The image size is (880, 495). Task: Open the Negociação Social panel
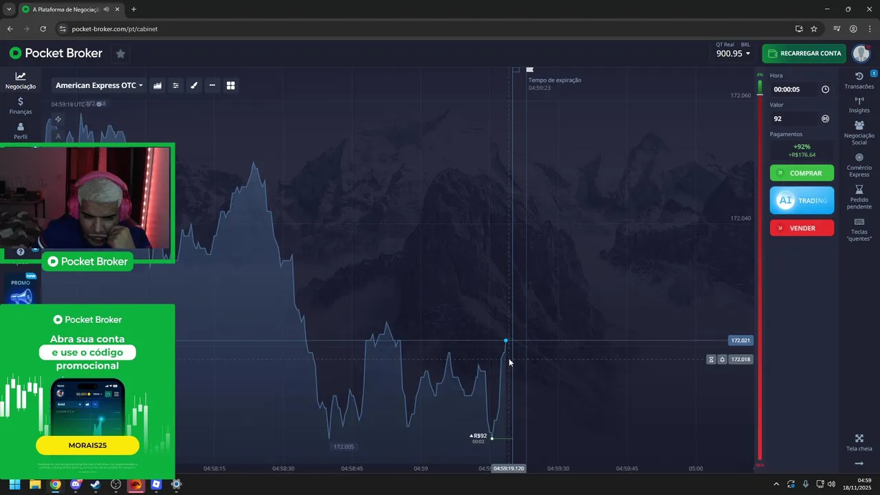pos(859,133)
